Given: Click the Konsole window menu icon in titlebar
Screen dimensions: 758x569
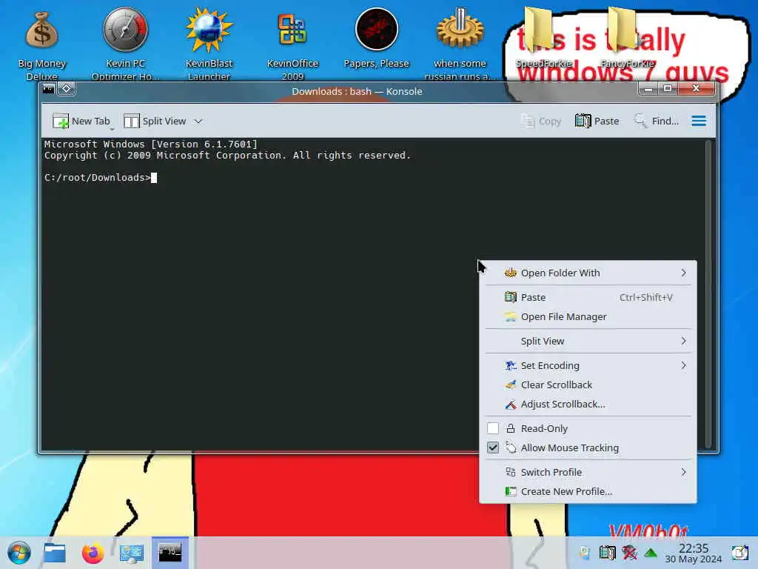Looking at the screenshot, I should pyautogui.click(x=48, y=89).
